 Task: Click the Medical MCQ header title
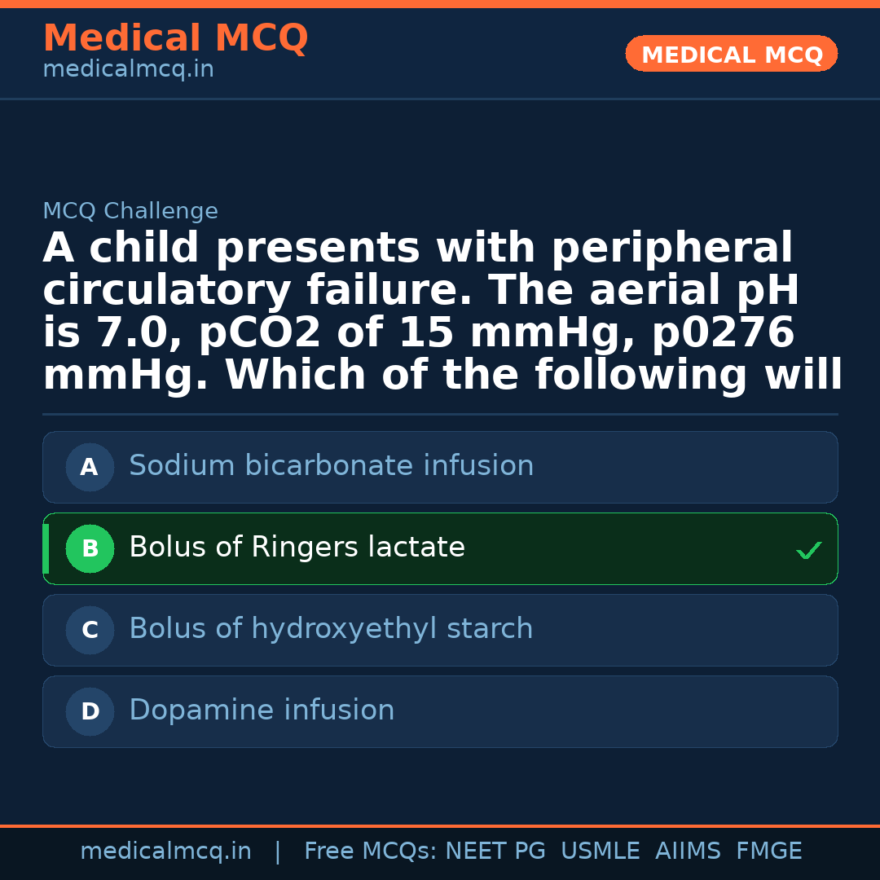pyautogui.click(x=175, y=38)
